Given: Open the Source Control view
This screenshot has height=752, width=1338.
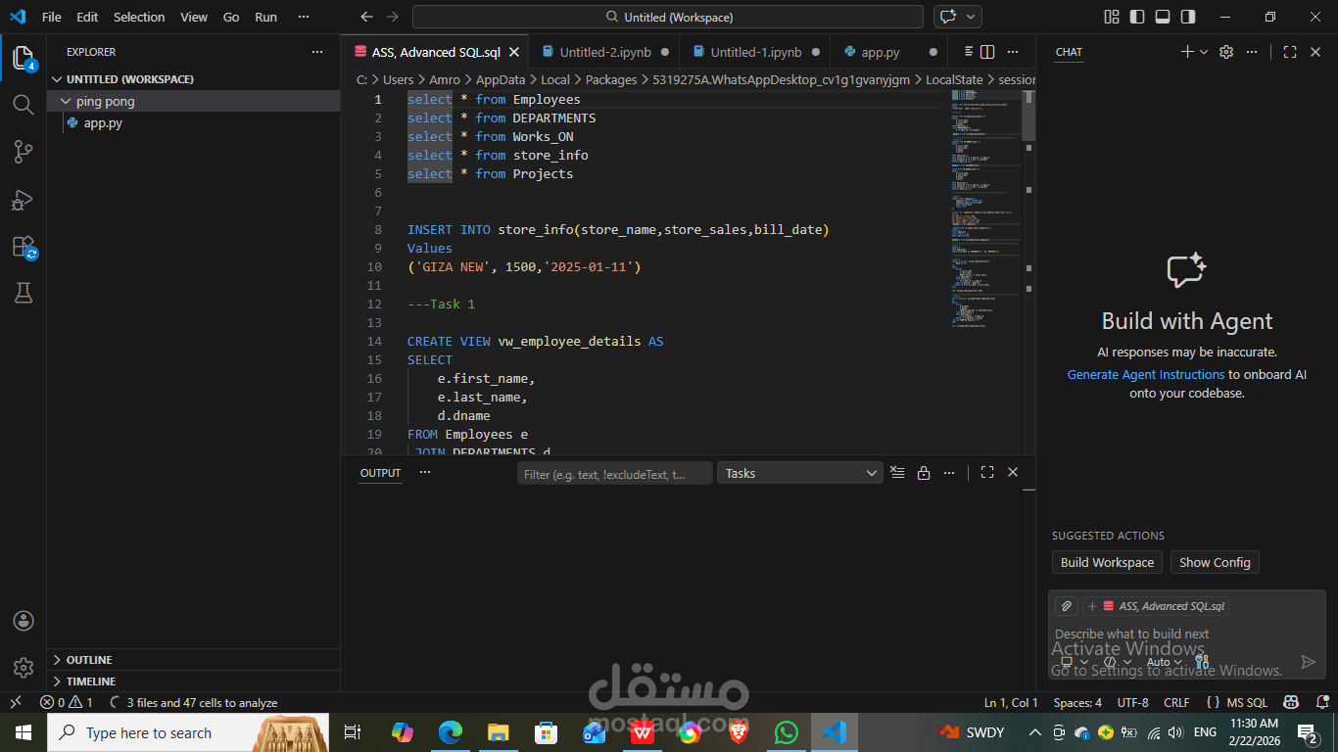Looking at the screenshot, I should (24, 151).
